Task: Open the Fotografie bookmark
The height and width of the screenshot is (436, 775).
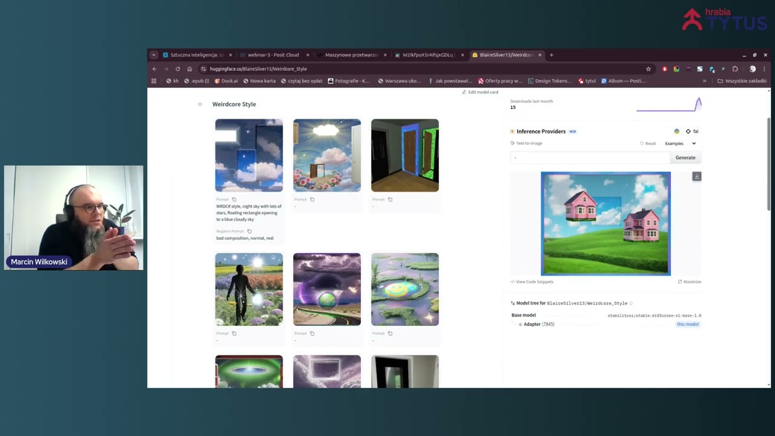Action: pos(349,81)
